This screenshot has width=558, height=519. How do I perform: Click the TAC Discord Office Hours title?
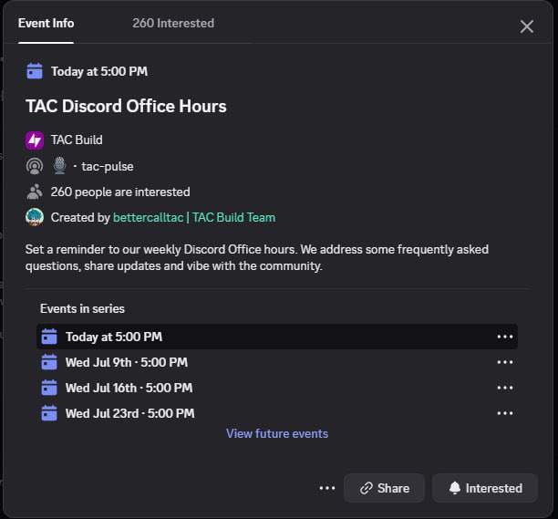point(126,106)
